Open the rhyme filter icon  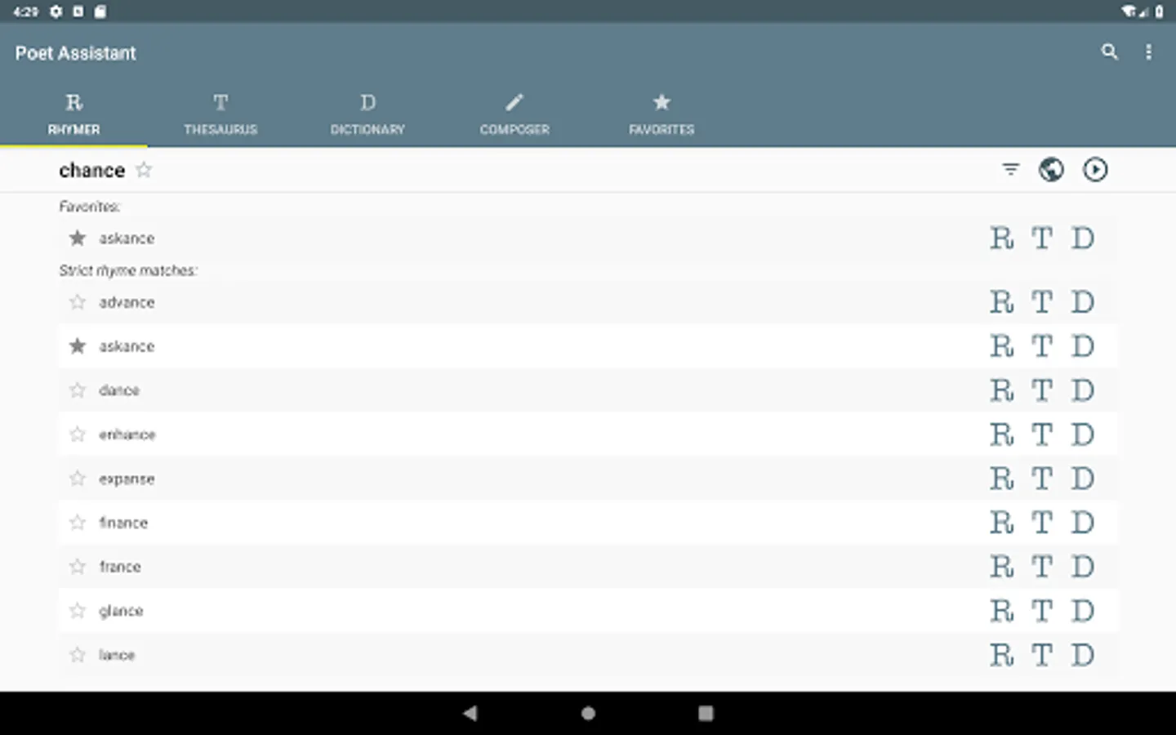[x=1011, y=170]
